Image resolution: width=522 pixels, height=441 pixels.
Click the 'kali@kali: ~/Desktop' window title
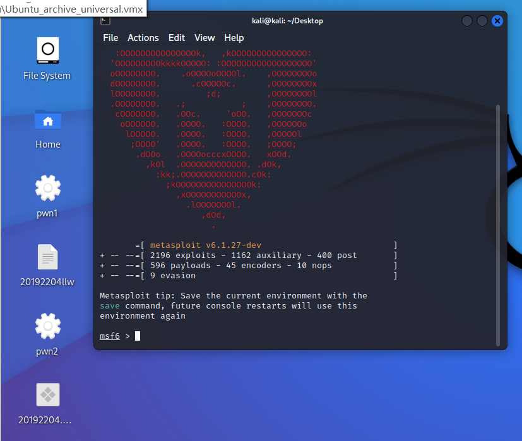[x=287, y=21]
